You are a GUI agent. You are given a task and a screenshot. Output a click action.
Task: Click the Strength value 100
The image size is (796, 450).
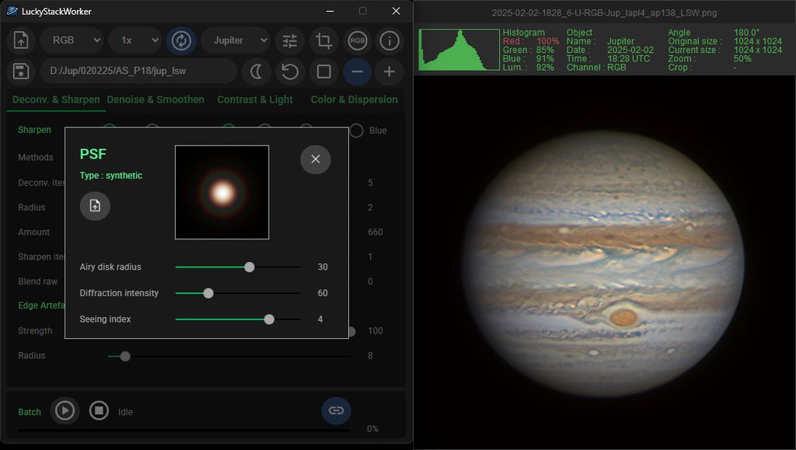[x=375, y=331]
